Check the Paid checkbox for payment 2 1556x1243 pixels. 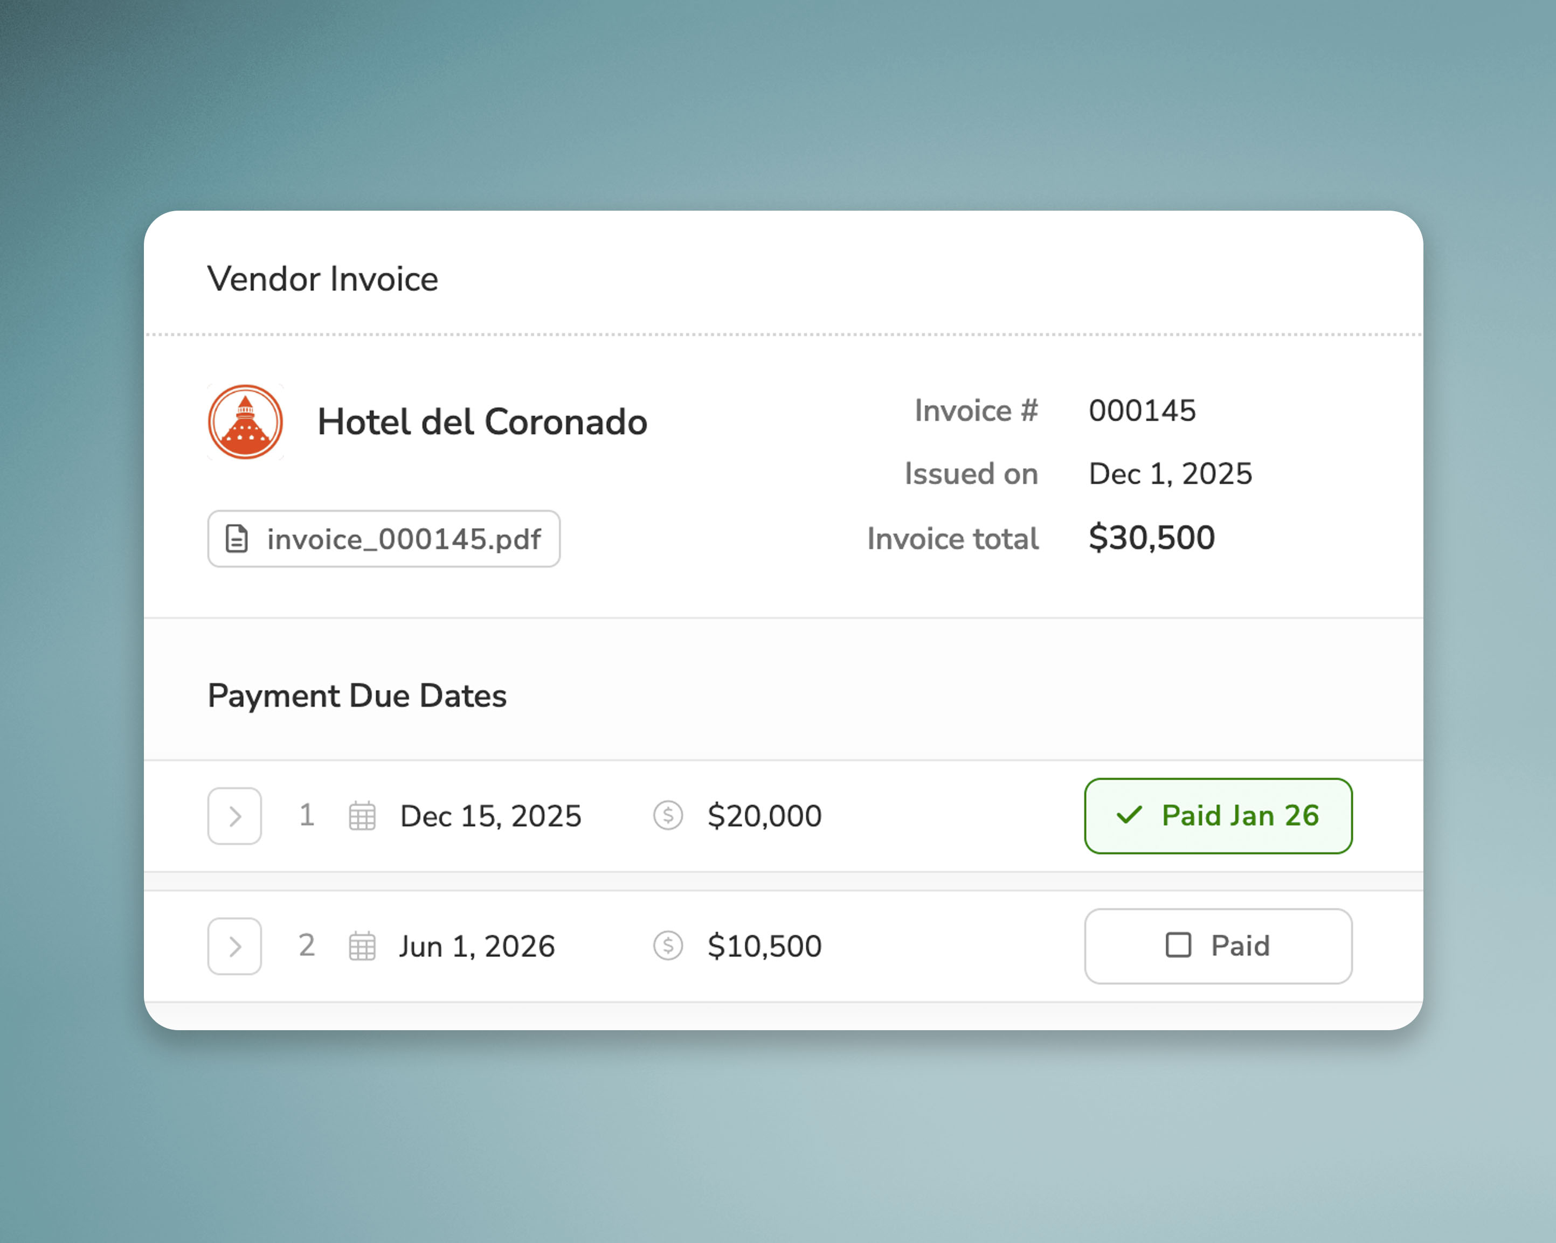point(1178,945)
